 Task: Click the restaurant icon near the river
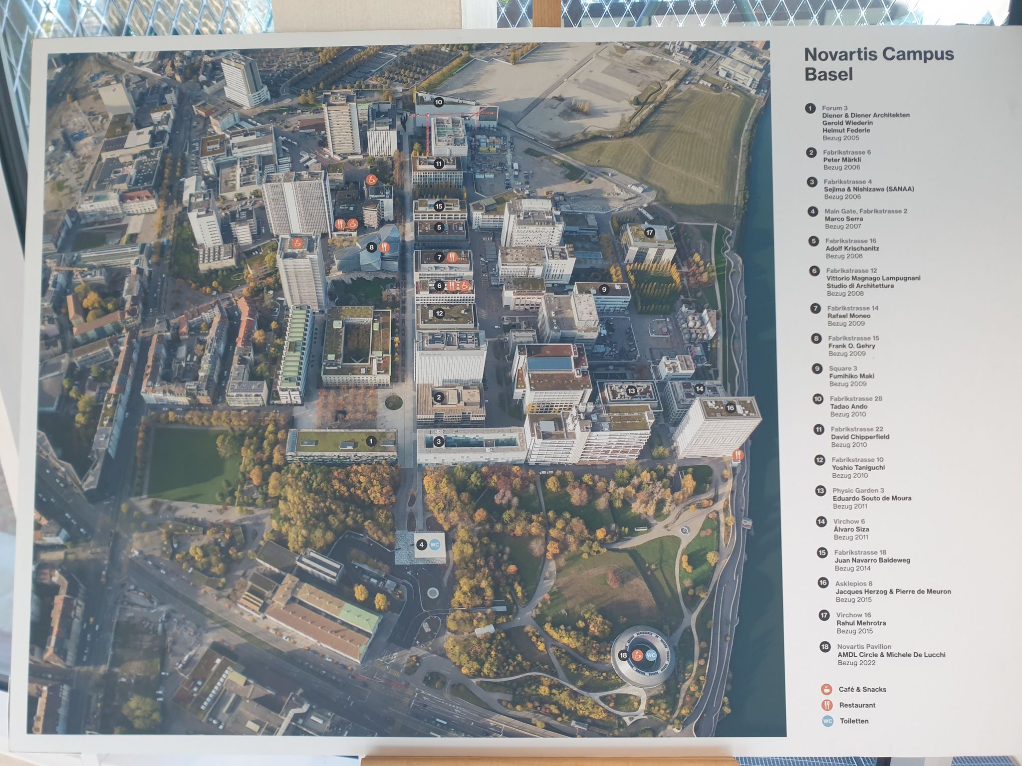(x=738, y=455)
